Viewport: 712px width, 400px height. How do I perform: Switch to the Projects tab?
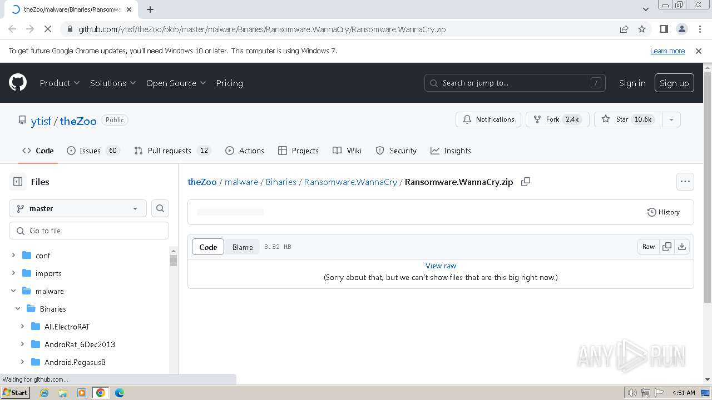pos(298,151)
